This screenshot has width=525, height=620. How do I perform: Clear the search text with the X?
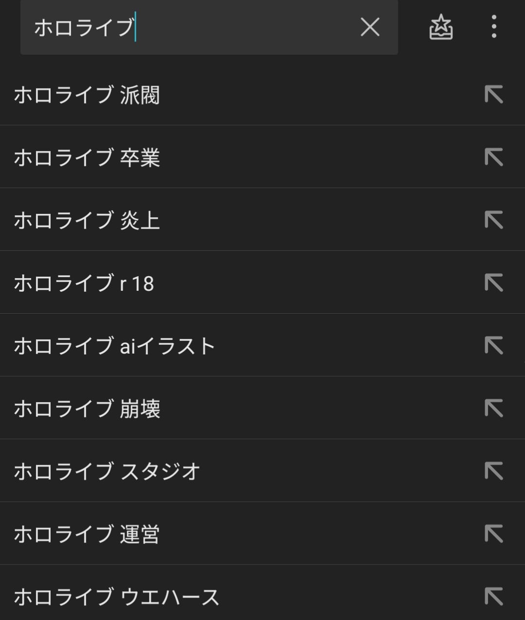pyautogui.click(x=370, y=27)
